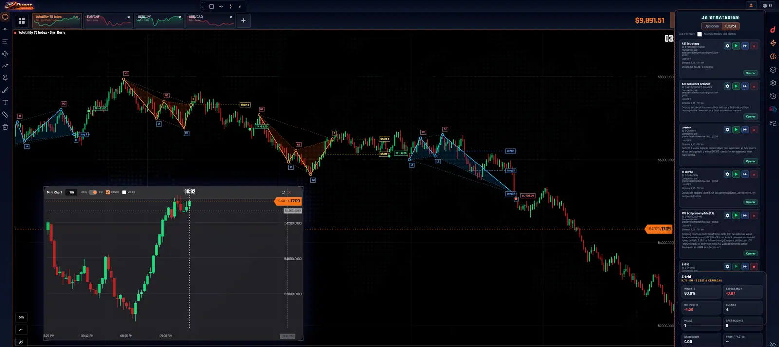Open the 5m timeframe selector
The image size is (779, 347).
click(x=21, y=317)
